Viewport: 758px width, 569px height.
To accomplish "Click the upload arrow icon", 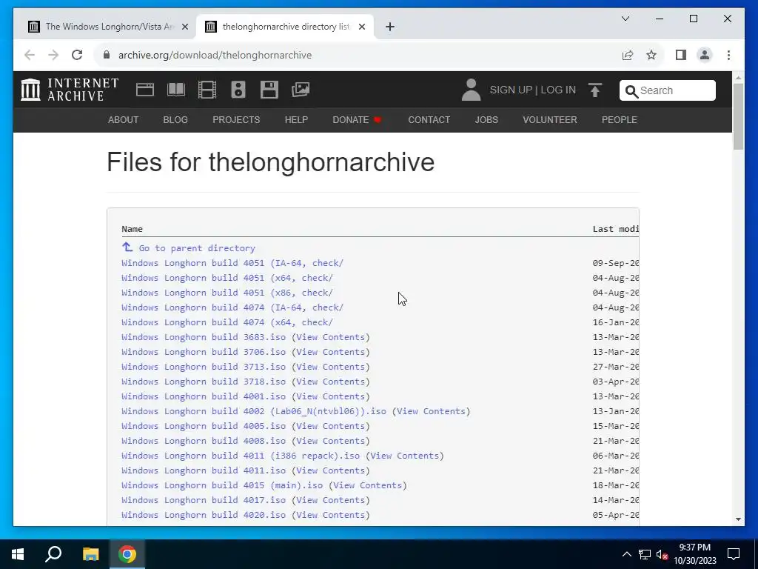I will click(595, 90).
